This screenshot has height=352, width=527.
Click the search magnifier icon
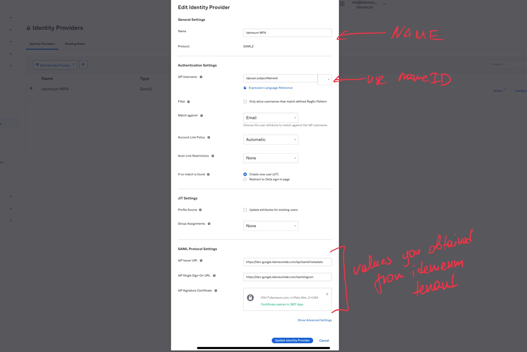(x=490, y=64)
